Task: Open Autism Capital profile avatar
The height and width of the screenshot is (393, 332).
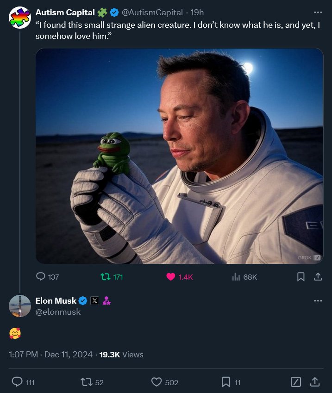Action: 20,18
